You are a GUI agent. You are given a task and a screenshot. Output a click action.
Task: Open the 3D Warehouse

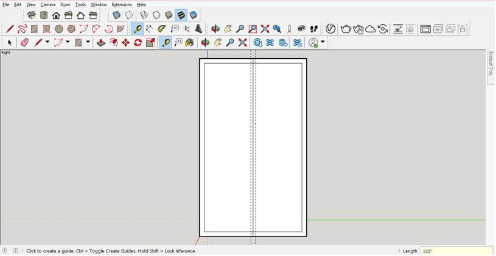[x=257, y=42]
